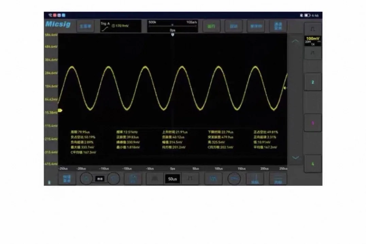Viewport: 366px width, 244px height.
Task: Click the -250us time axis label
Action: click(63, 169)
